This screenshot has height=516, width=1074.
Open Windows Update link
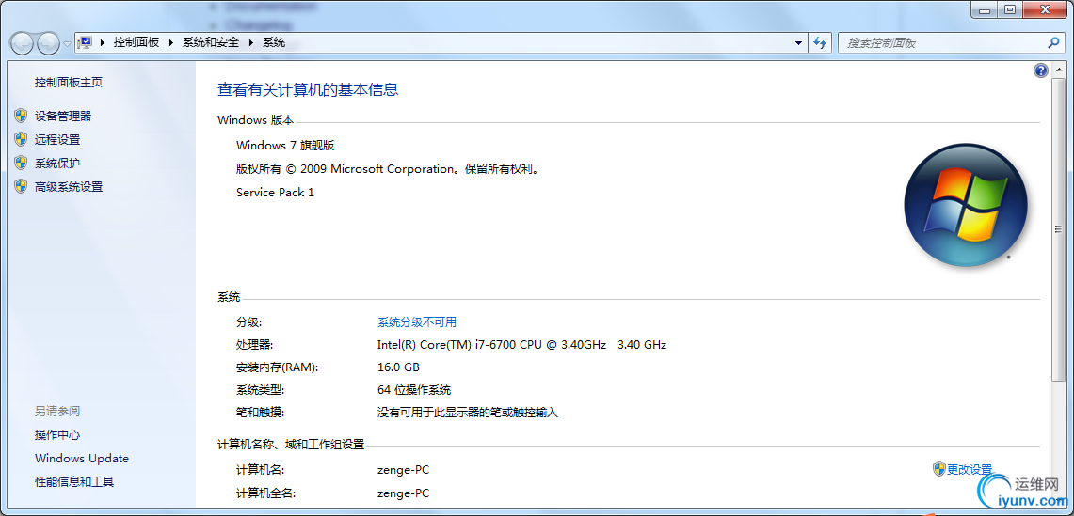(82, 459)
